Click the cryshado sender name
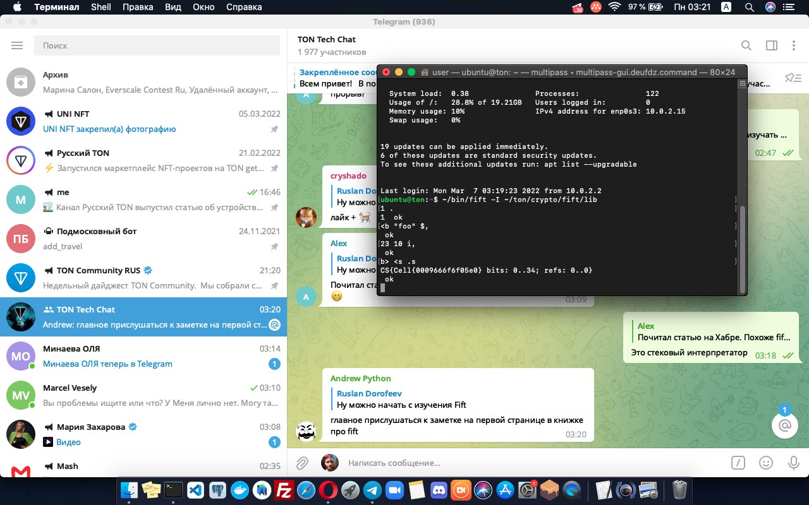 (x=348, y=175)
